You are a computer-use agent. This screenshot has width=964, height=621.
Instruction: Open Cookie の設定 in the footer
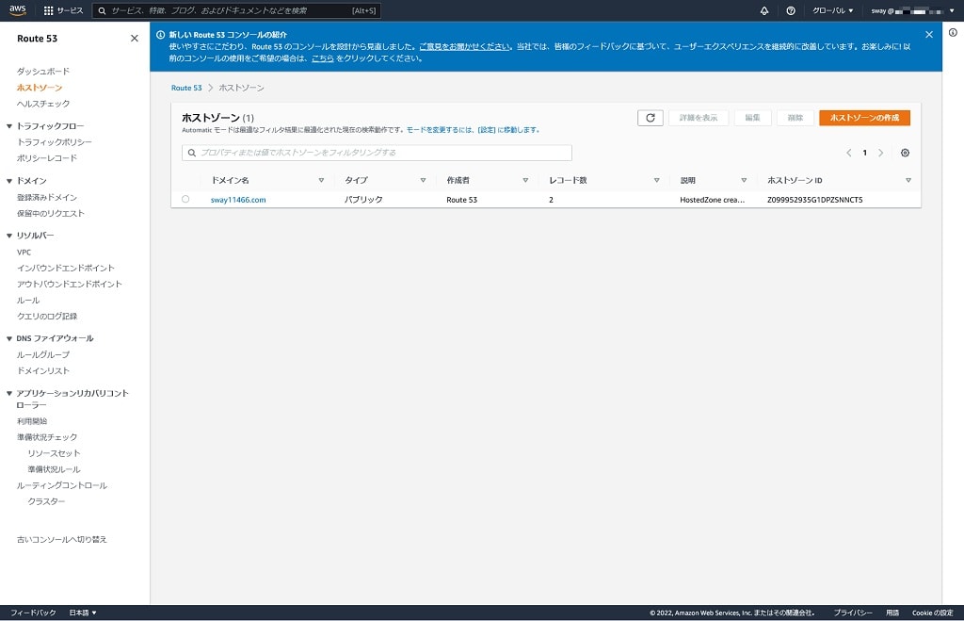pyautogui.click(x=932, y=613)
